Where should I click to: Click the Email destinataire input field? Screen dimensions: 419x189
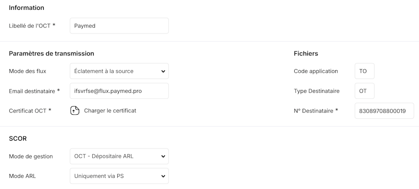pyautogui.click(x=119, y=91)
